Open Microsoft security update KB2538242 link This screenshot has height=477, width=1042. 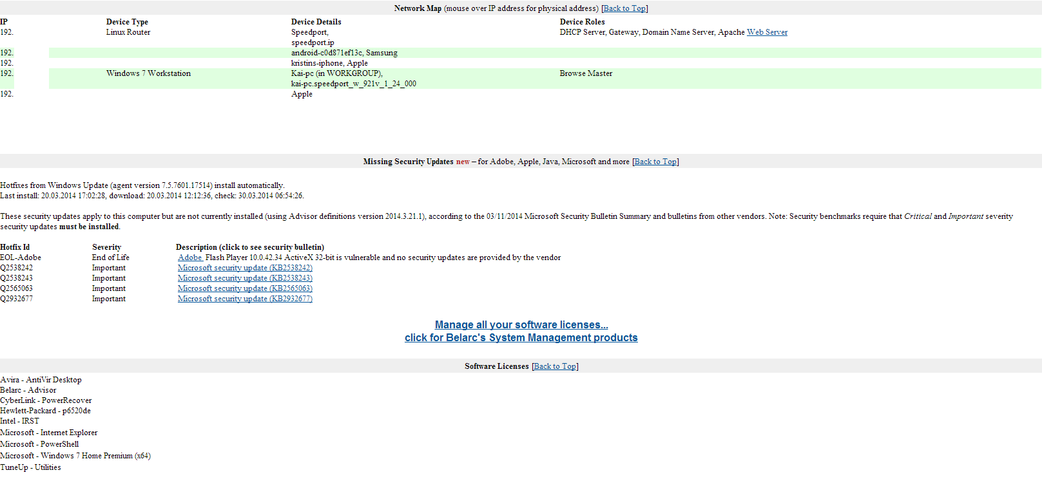click(245, 268)
